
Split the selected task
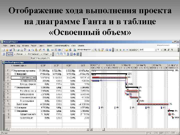click(x=59, y=50)
